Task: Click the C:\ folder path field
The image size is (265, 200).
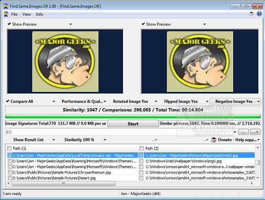Action: click(119, 132)
